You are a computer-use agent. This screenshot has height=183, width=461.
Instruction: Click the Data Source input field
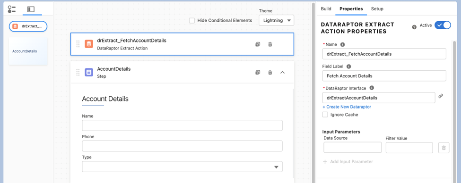pyautogui.click(x=353, y=148)
